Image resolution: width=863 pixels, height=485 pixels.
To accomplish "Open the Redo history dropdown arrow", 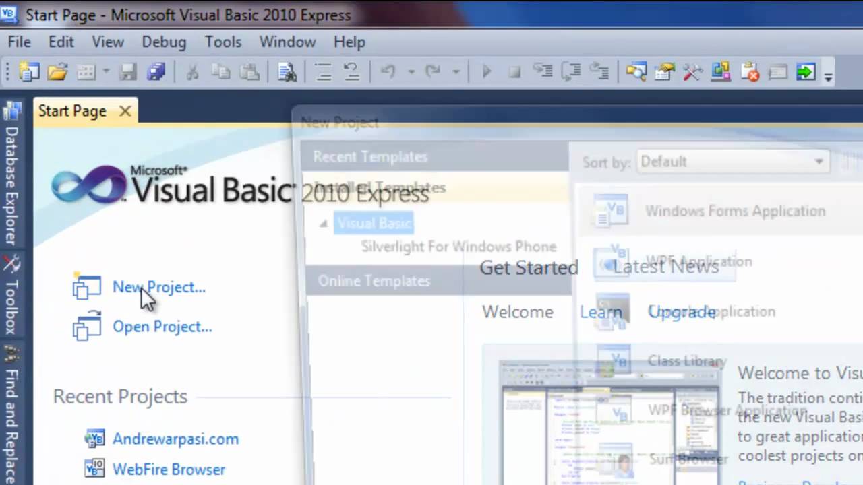I will click(x=456, y=71).
